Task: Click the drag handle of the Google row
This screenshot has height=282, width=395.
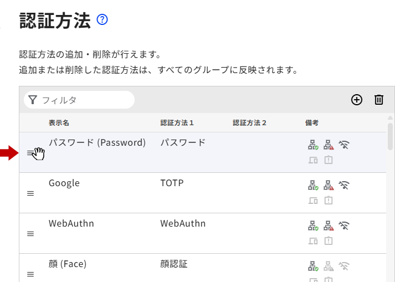Action: coord(30,193)
